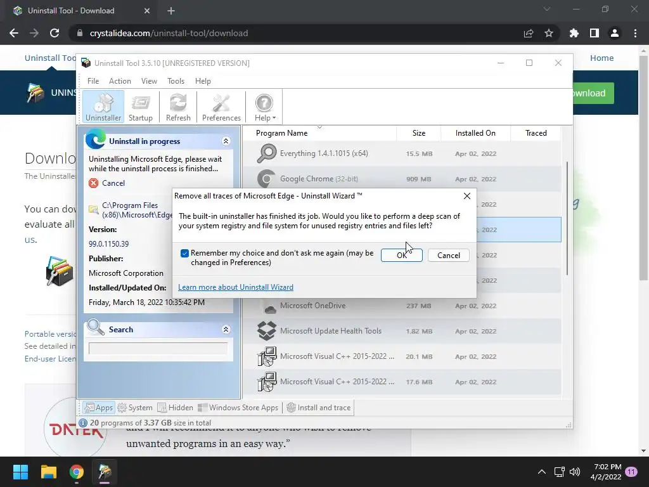The width and height of the screenshot is (649, 487).
Task: Uncheck Remember my choice checkbox
Action: pos(184,253)
